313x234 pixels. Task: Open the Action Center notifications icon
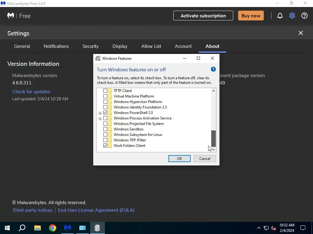[x=303, y=228]
